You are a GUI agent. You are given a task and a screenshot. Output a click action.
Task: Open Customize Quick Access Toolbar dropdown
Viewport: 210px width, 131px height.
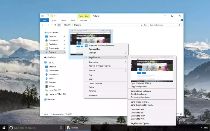click(55, 16)
